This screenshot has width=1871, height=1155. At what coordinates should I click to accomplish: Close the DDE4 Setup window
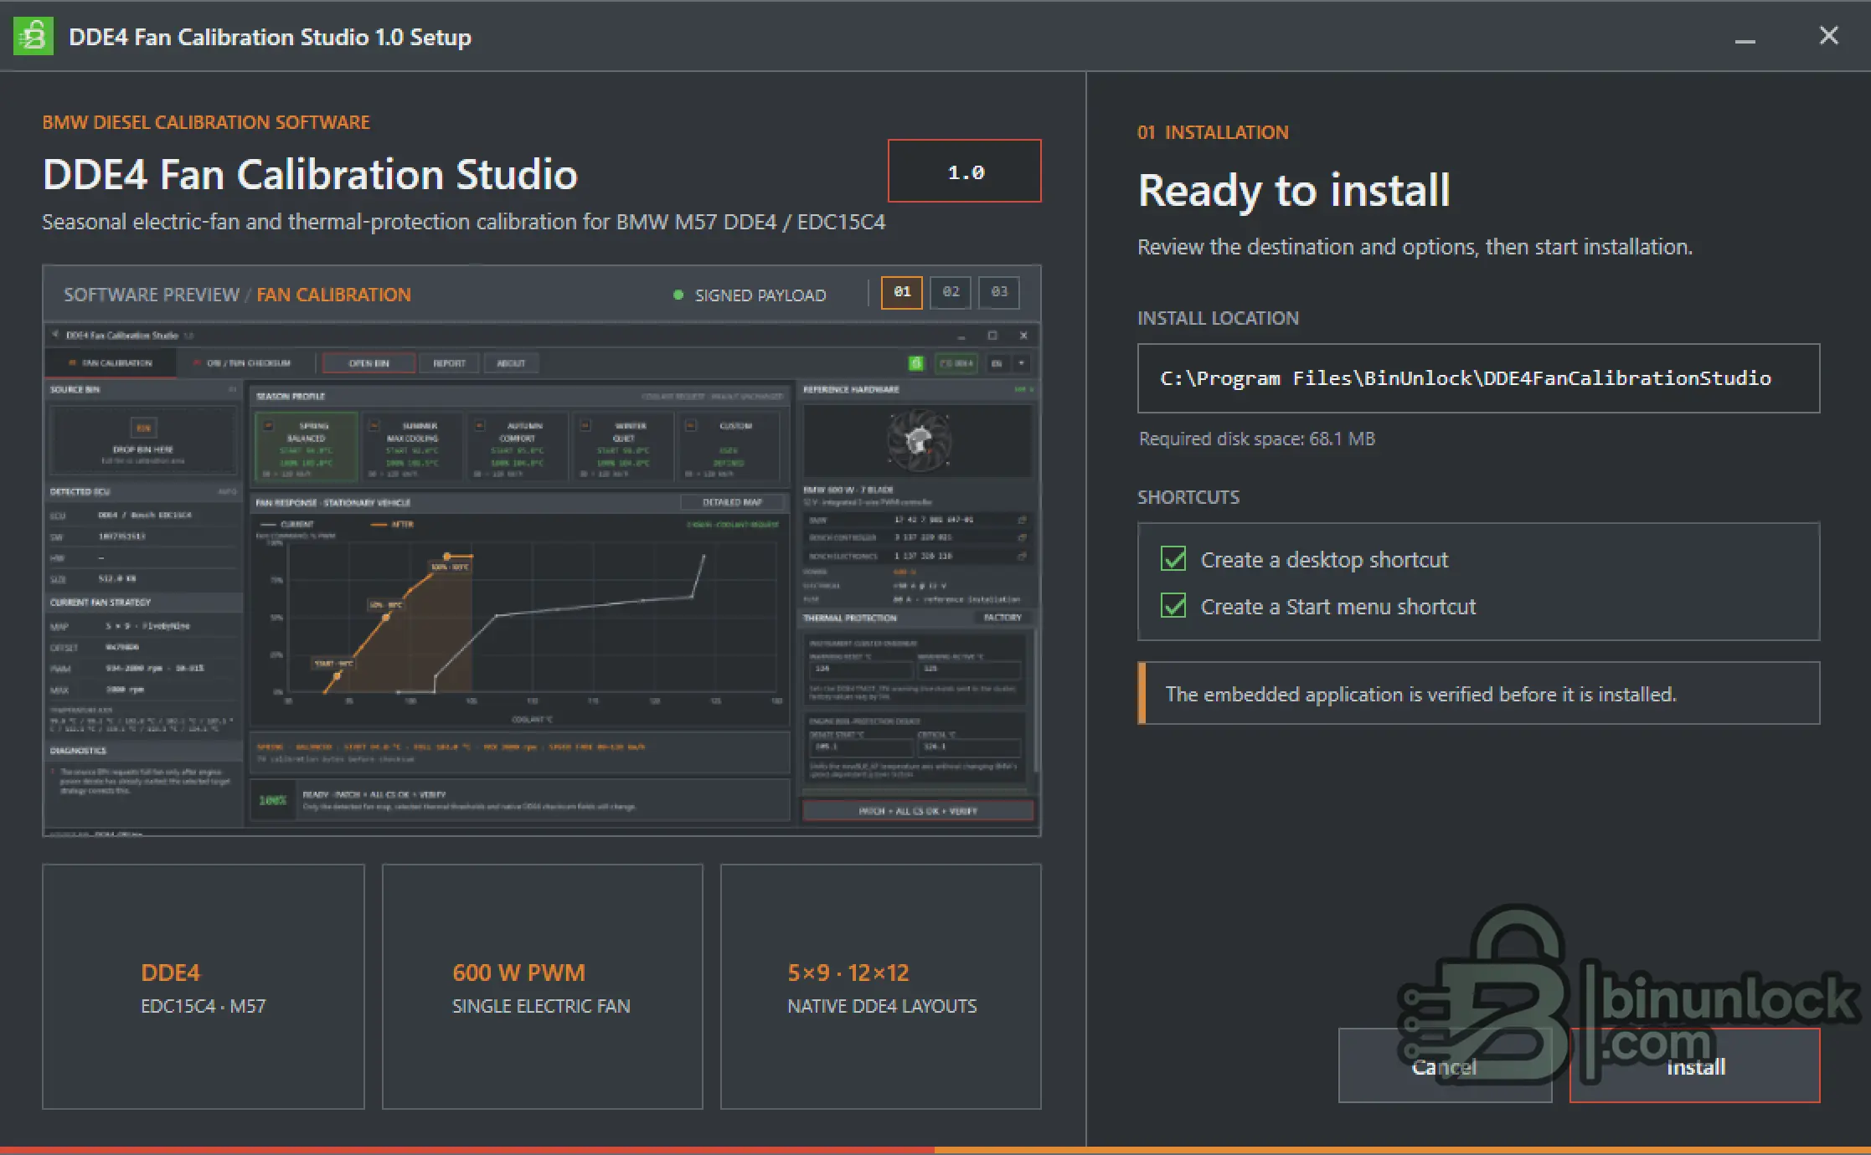pos(1829,36)
